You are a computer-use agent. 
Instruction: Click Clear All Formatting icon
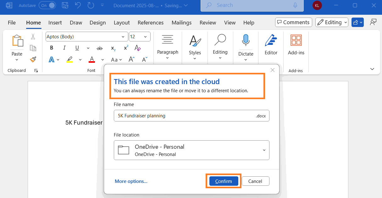[x=137, y=48]
